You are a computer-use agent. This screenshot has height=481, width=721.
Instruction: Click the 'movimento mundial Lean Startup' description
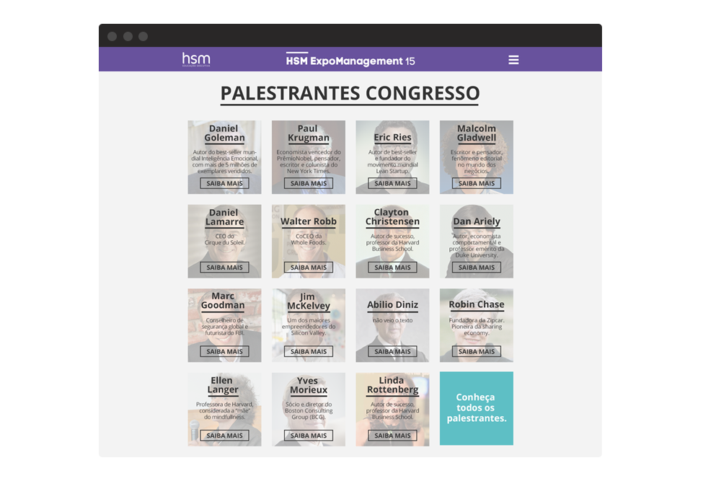pyautogui.click(x=392, y=162)
